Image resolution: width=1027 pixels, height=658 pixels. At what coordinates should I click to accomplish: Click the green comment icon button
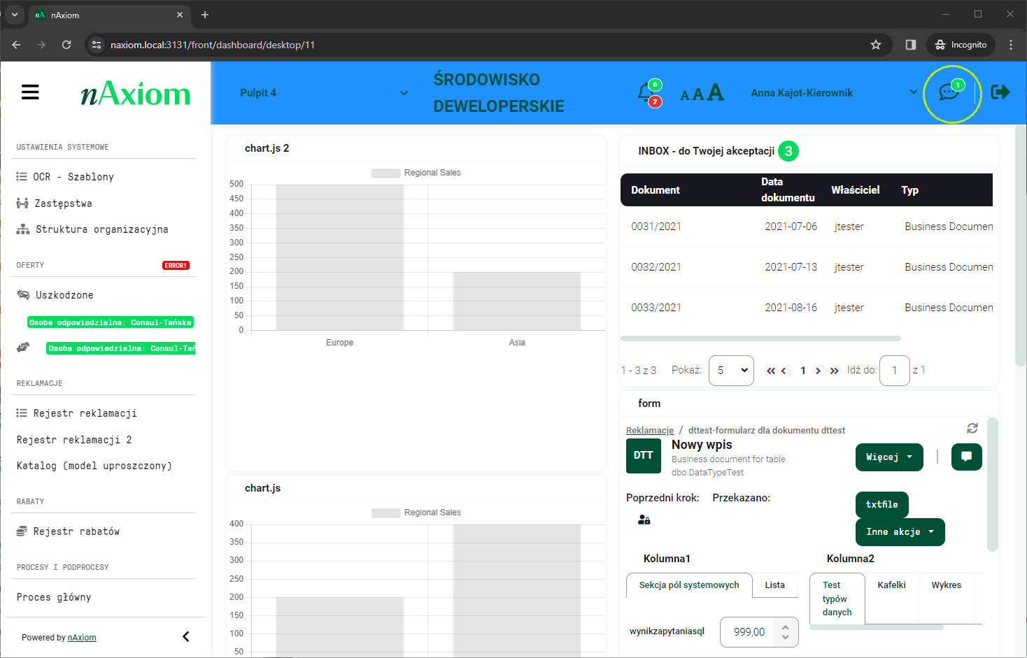click(966, 457)
